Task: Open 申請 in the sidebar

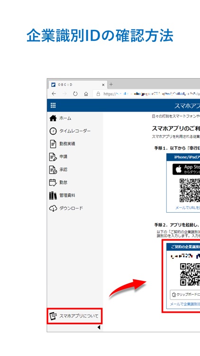Action: click(63, 157)
